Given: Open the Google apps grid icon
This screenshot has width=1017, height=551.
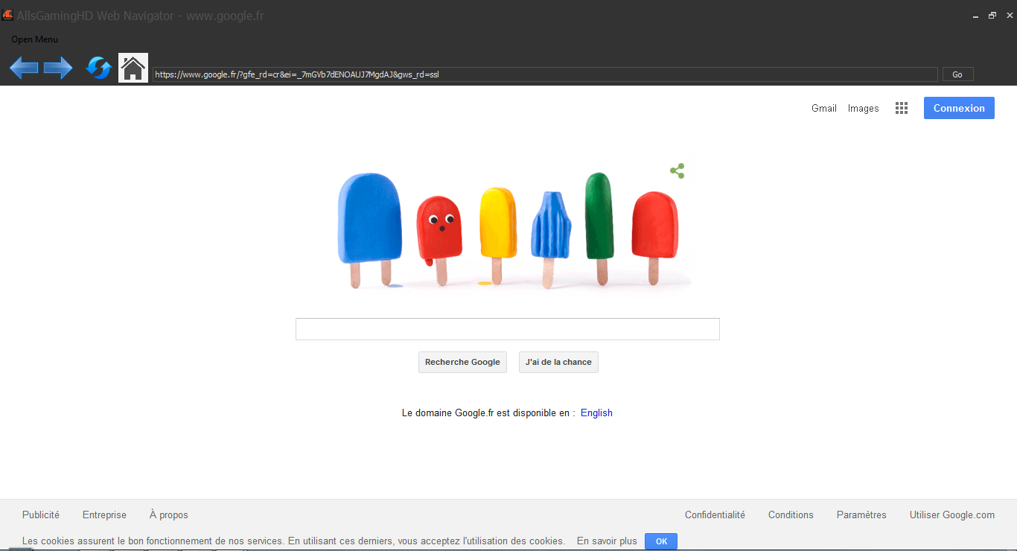Looking at the screenshot, I should [902, 108].
